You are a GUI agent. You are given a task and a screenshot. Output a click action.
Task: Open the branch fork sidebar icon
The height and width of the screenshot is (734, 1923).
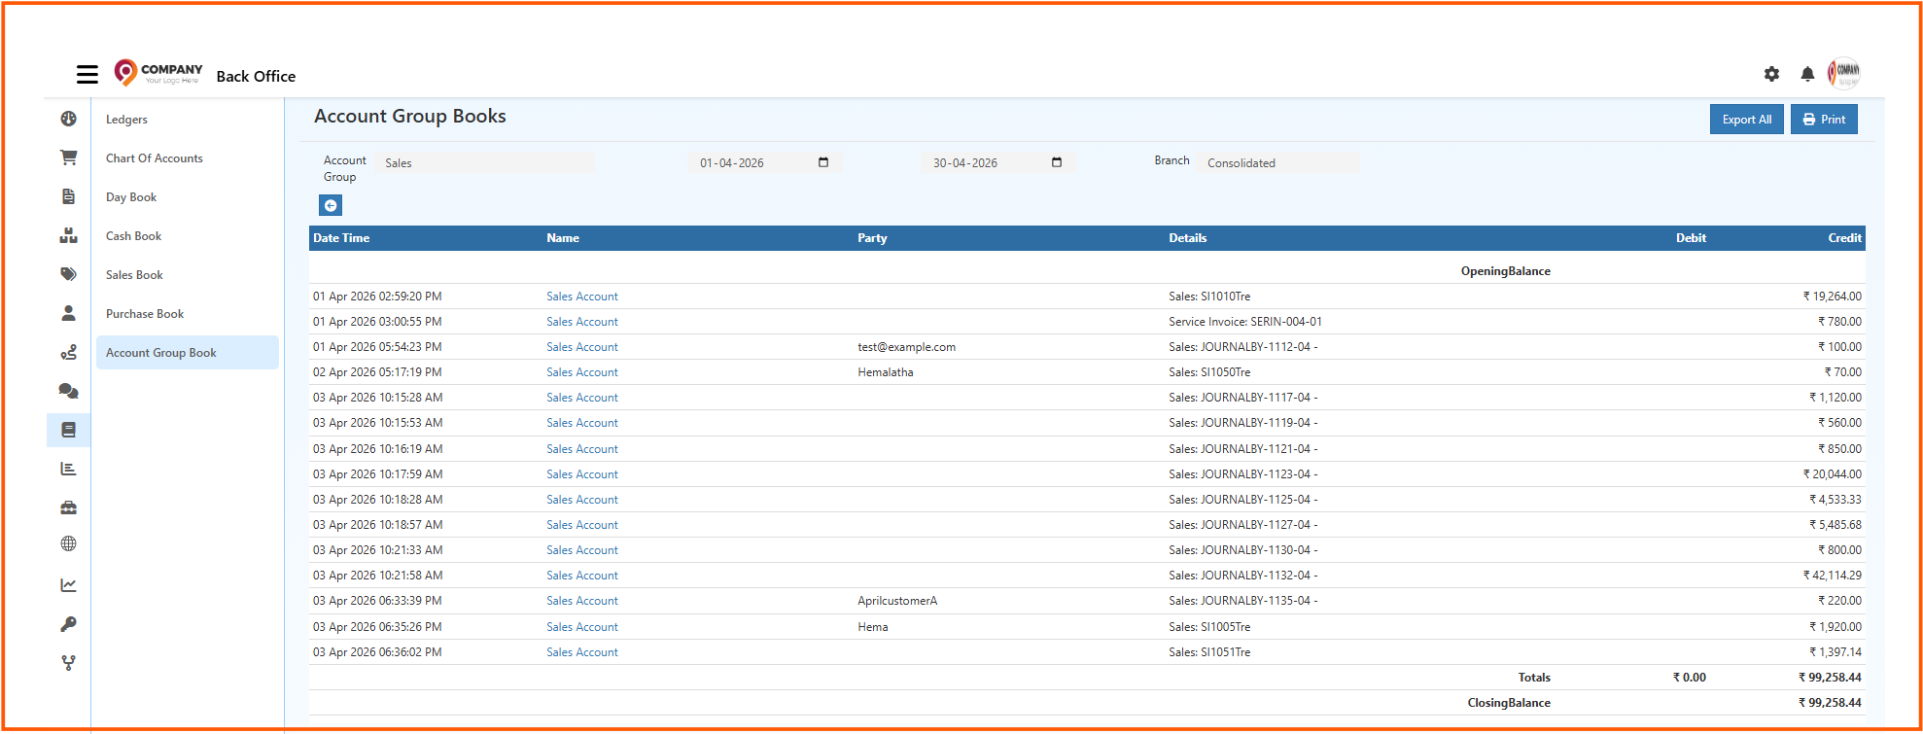tap(68, 663)
